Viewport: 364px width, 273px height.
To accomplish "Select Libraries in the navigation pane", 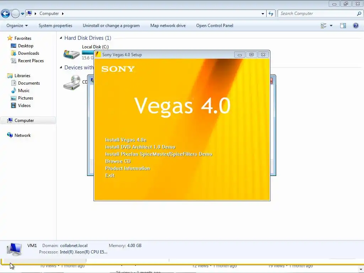I will (22, 76).
